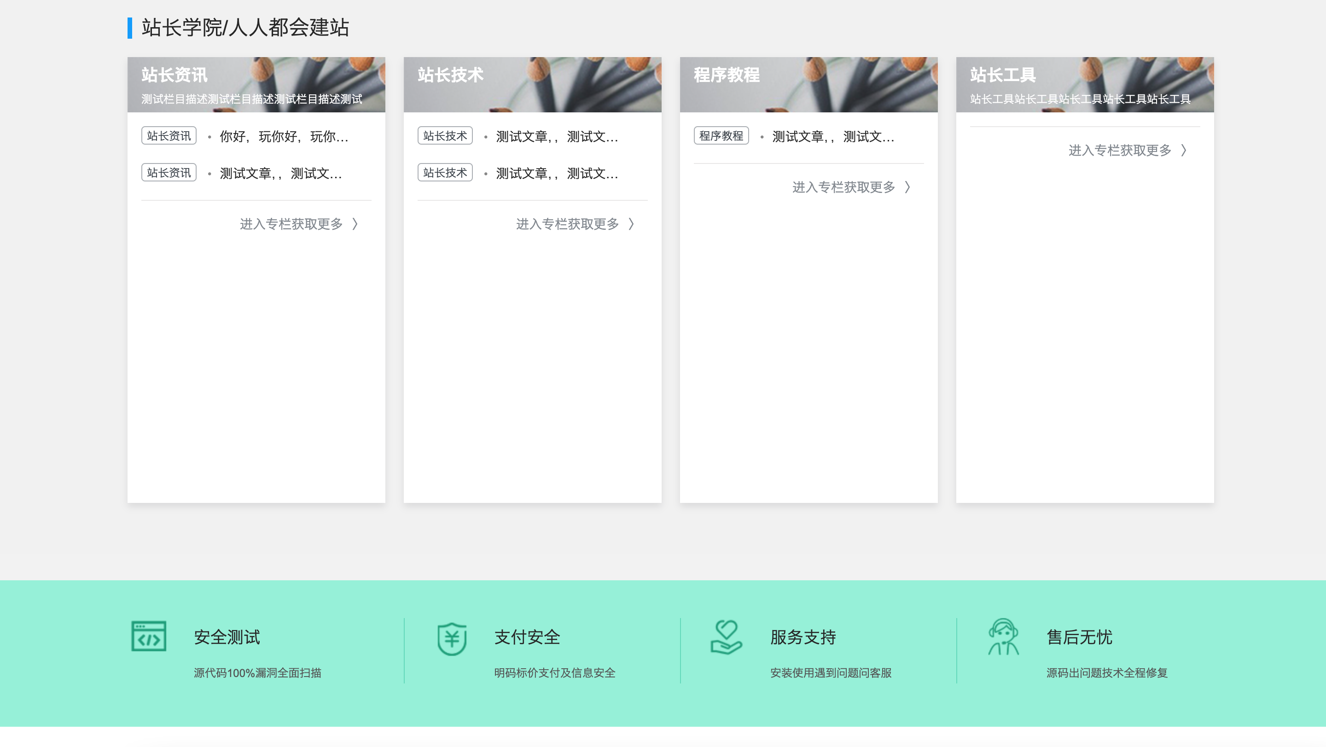The width and height of the screenshot is (1326, 747).
Task: Click the 售后无忧 headset agent icon
Action: pyautogui.click(x=1003, y=637)
